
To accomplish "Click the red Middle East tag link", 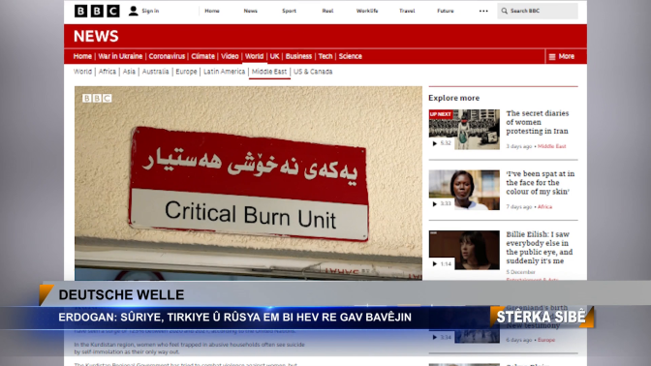I will point(552,146).
